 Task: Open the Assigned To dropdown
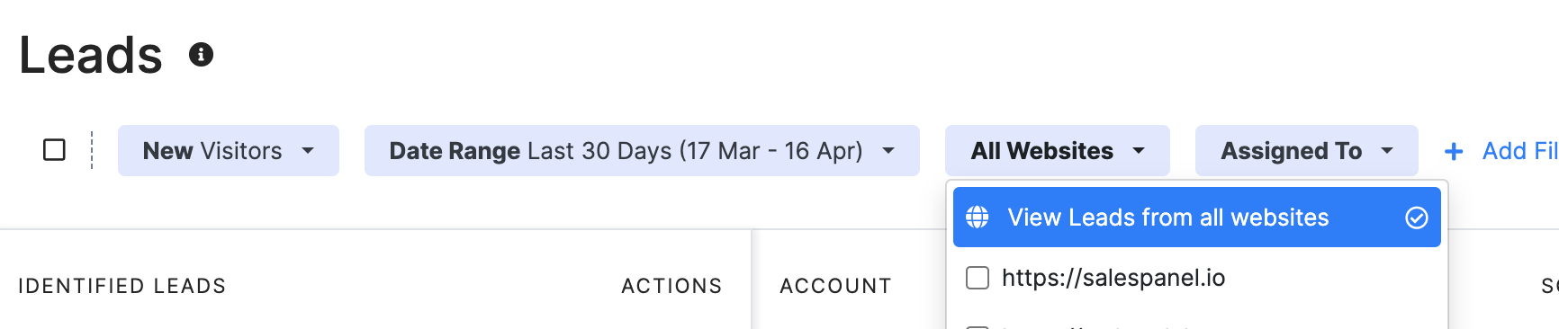pos(1306,150)
